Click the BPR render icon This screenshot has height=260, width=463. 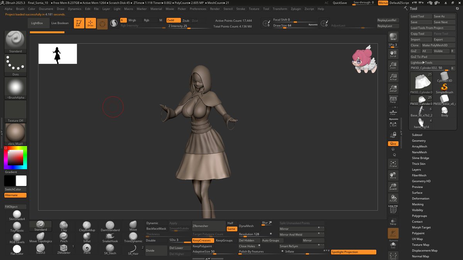(393, 37)
